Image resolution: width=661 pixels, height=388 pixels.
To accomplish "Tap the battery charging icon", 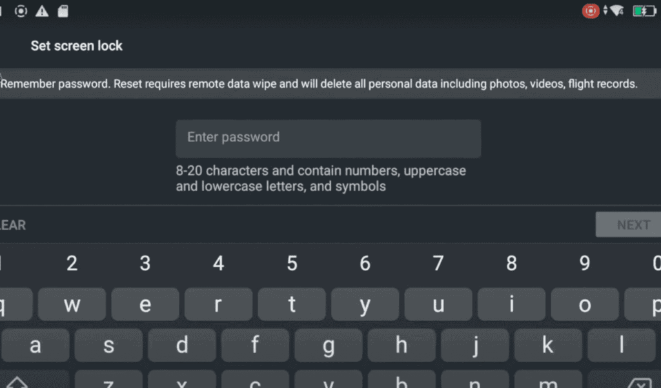I will click(x=644, y=11).
